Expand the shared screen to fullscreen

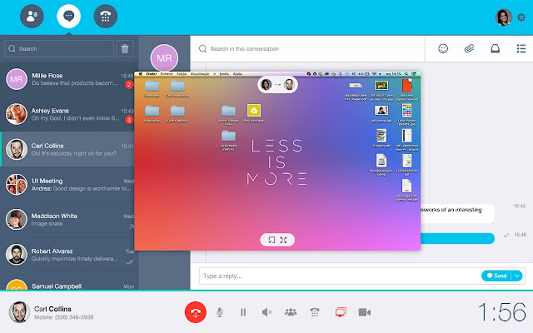tap(283, 240)
